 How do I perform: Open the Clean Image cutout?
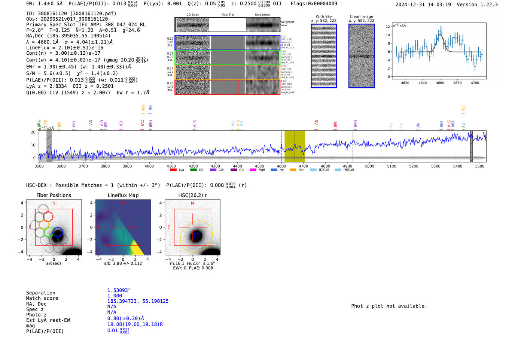362,56
